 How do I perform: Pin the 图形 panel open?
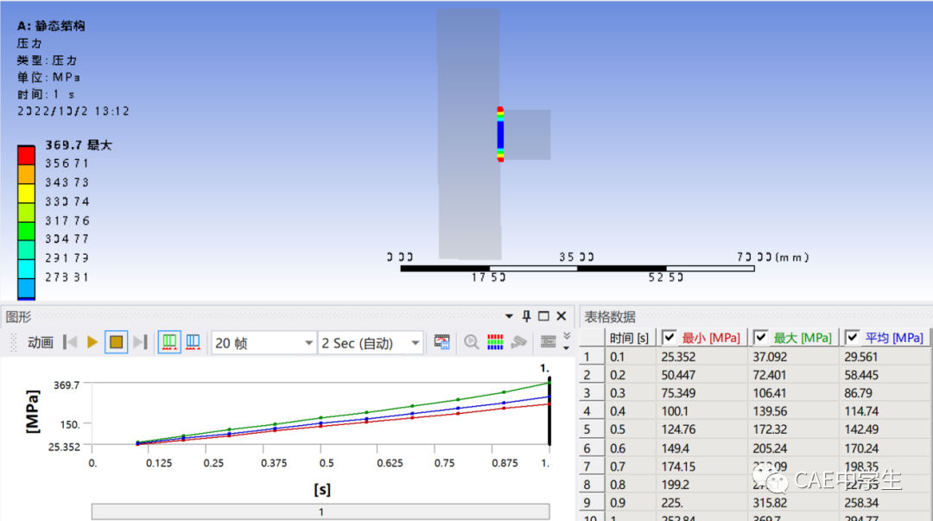click(527, 316)
